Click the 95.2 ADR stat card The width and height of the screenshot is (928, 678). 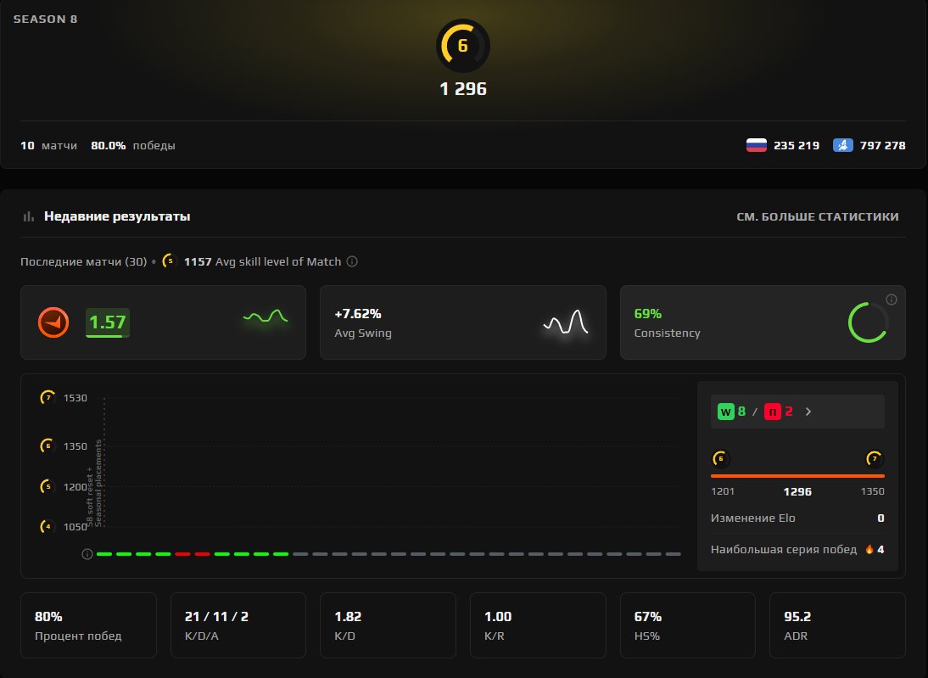(837, 625)
